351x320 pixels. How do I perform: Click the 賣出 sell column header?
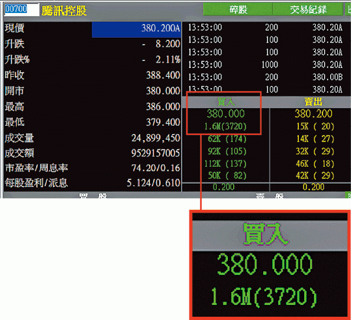tap(313, 102)
